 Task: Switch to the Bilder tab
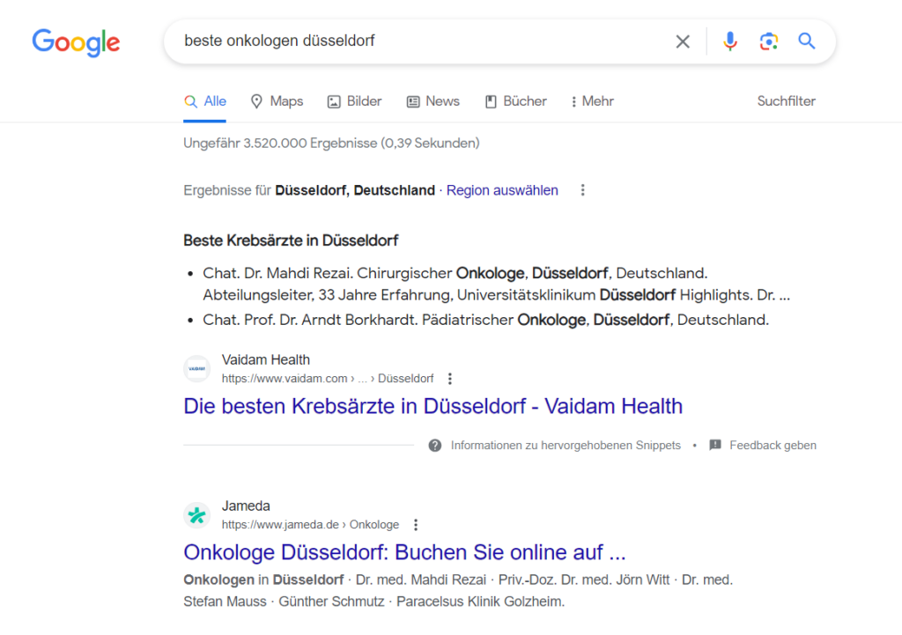tap(354, 101)
